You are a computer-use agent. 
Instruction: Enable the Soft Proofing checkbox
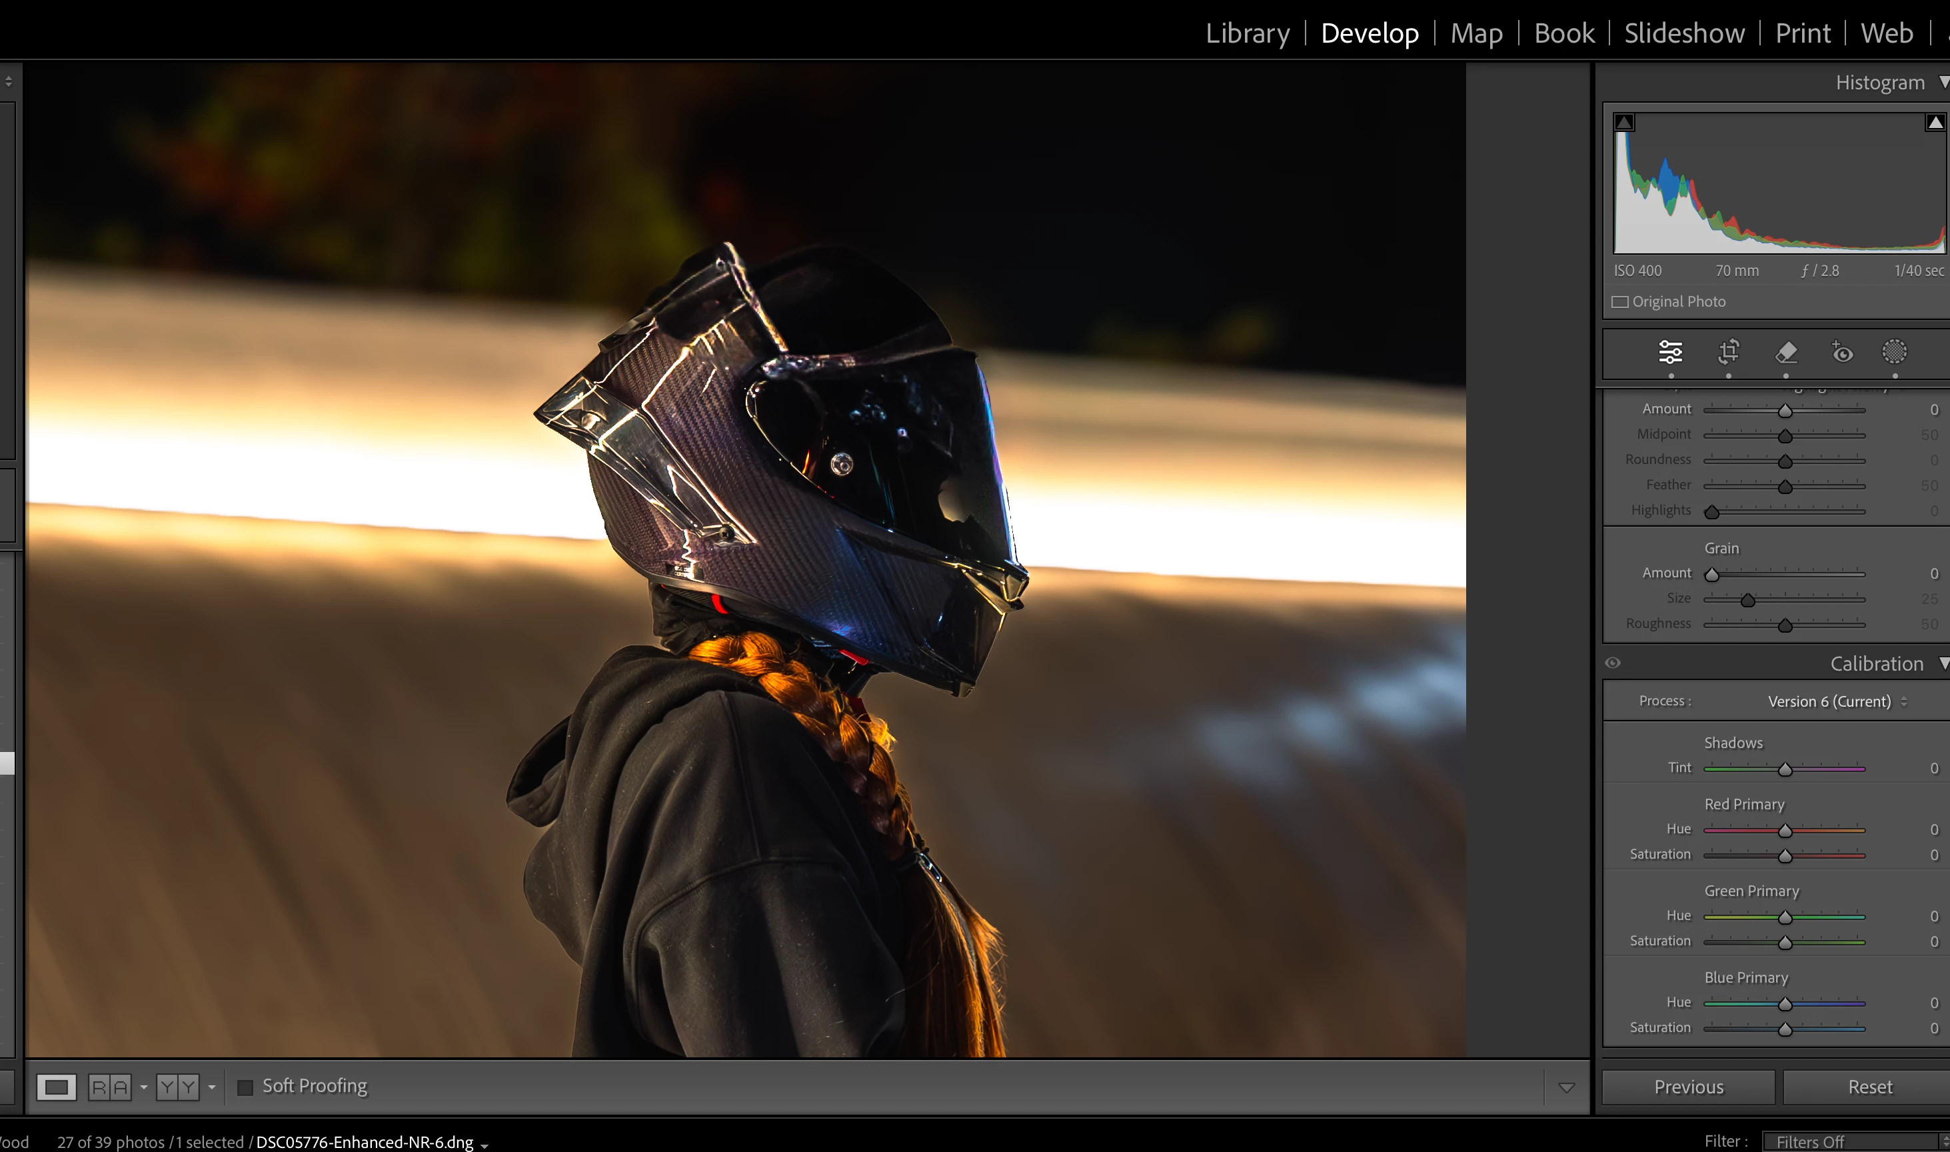pos(245,1087)
